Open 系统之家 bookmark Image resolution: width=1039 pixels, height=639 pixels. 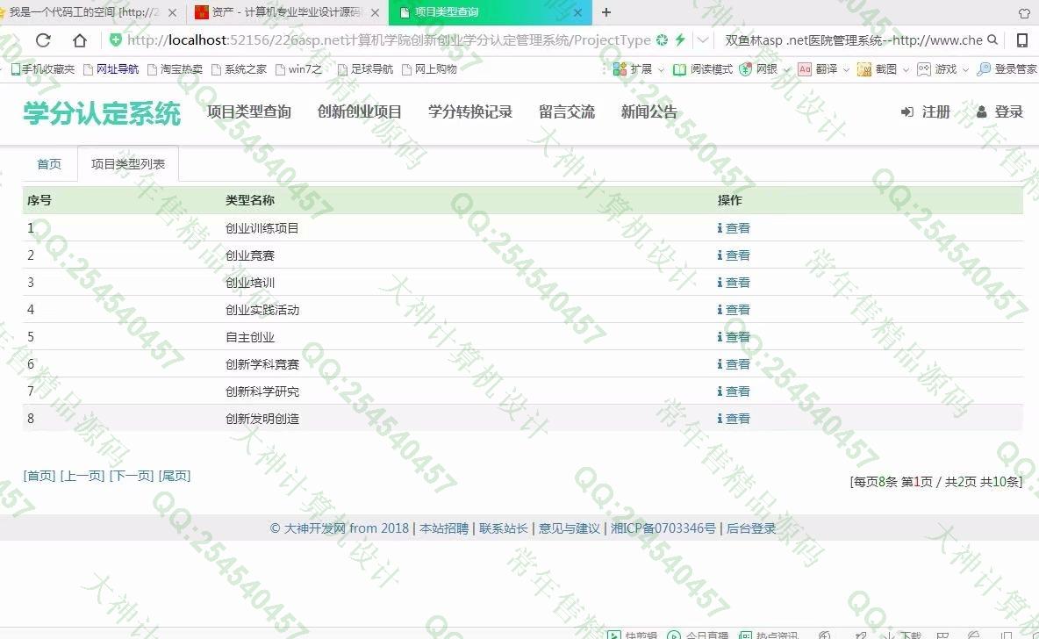(240, 69)
